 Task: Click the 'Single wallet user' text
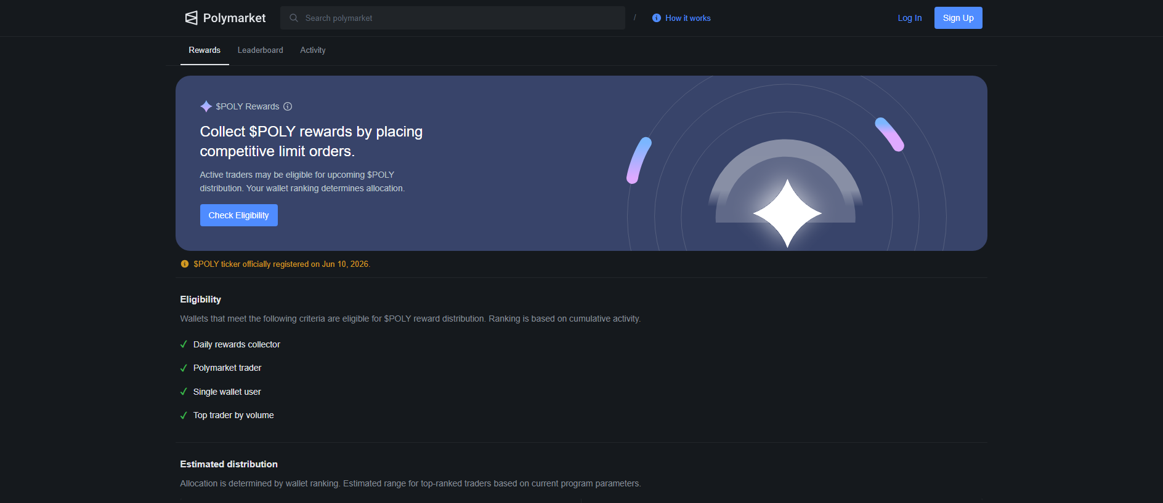tap(227, 392)
